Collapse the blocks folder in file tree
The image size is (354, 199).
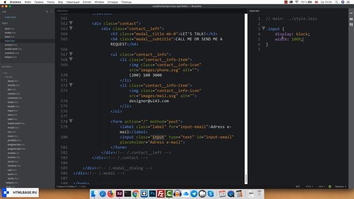[8, 77]
